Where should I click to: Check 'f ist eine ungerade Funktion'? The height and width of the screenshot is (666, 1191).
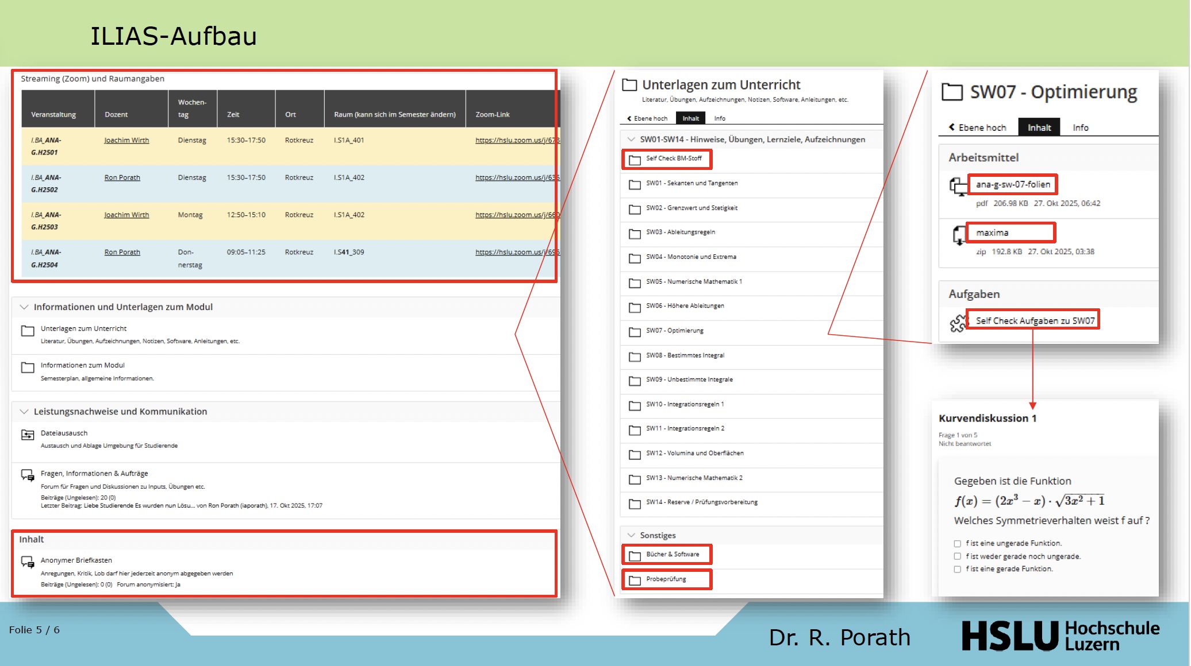(957, 544)
